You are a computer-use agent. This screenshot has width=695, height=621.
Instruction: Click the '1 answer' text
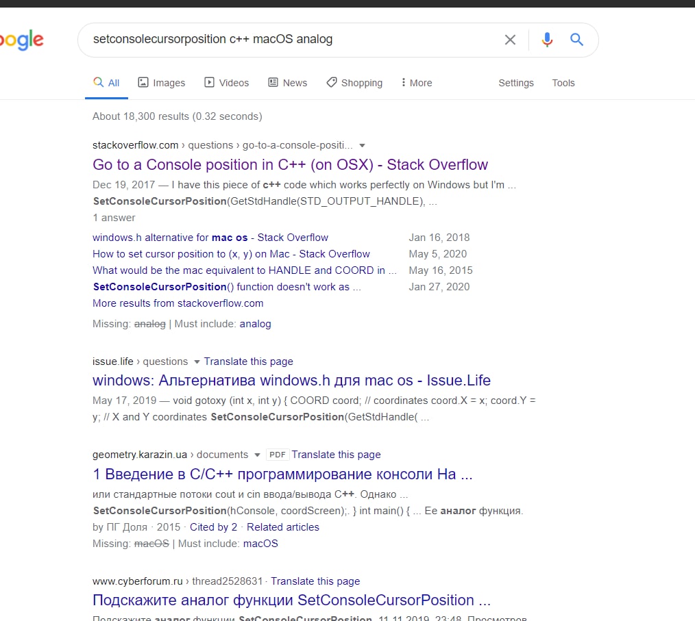point(114,218)
